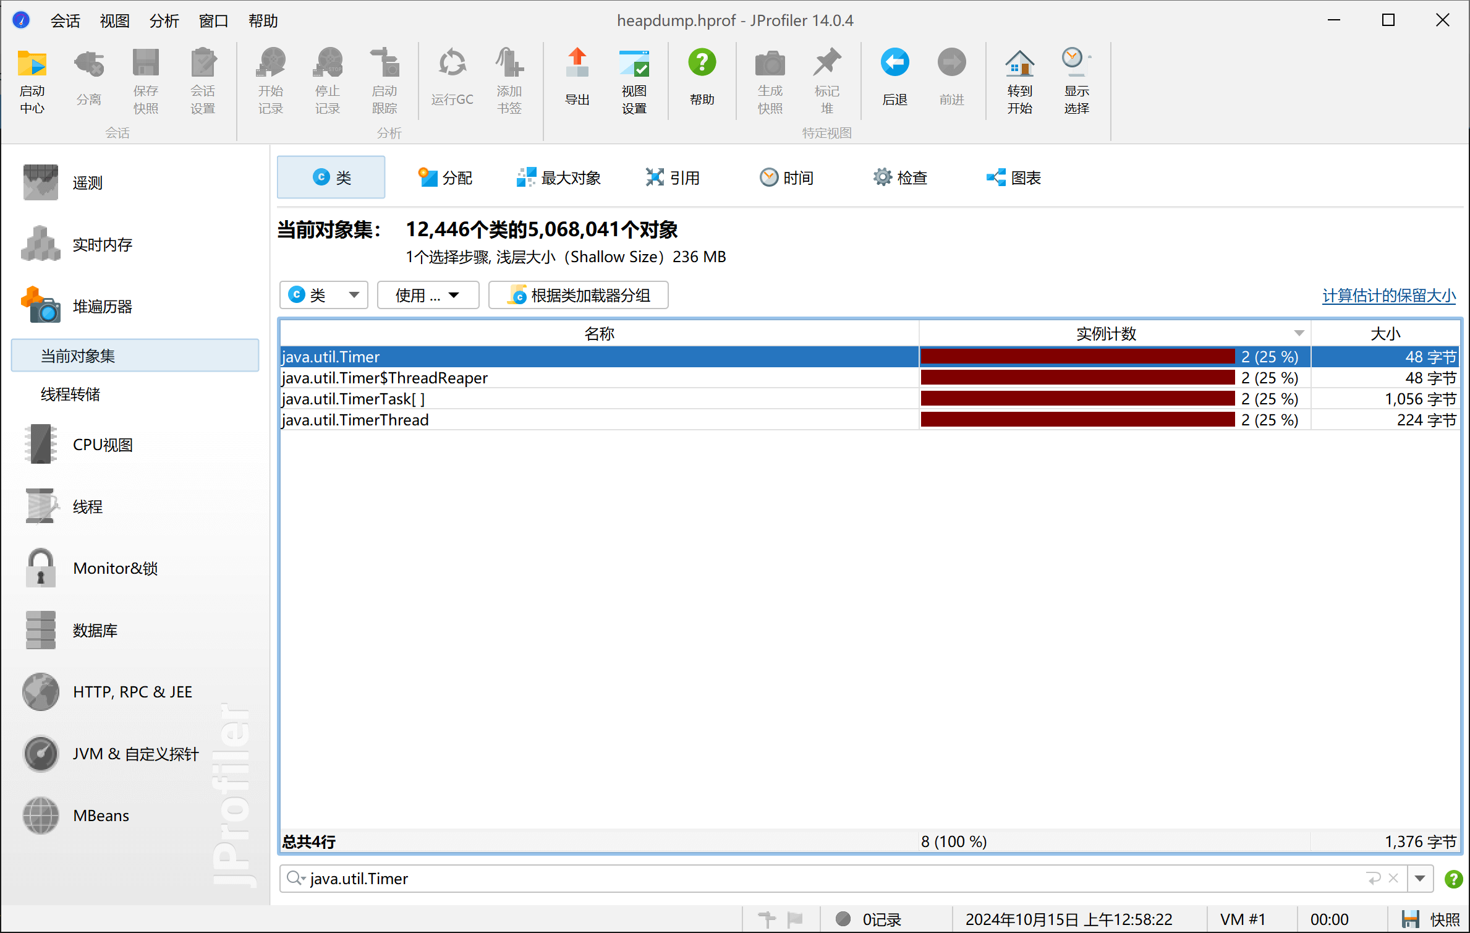Switch to the 引用 references tab
This screenshot has height=933, width=1470.
point(674,177)
